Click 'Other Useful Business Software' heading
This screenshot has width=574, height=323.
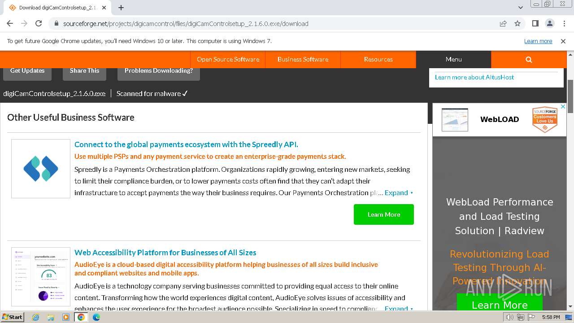tap(71, 118)
